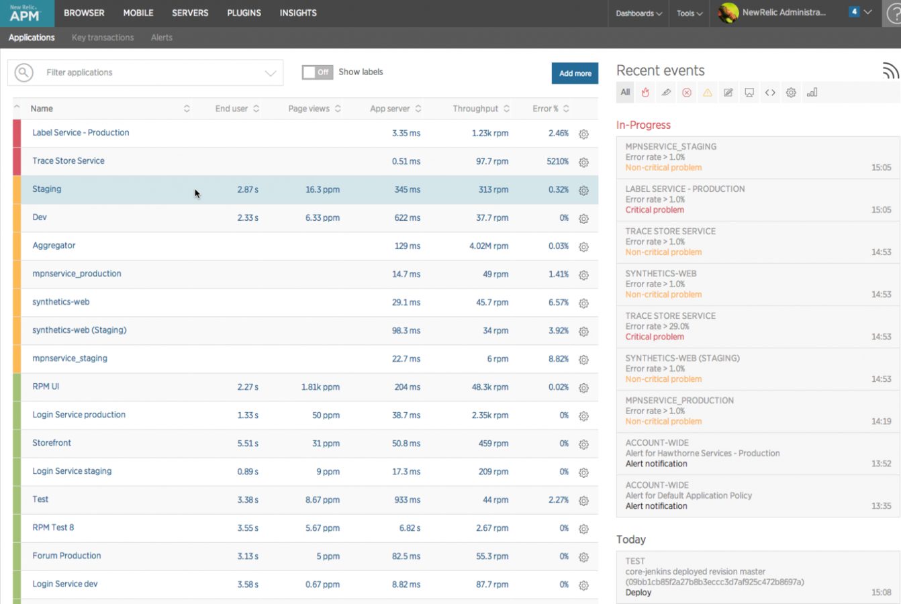Viewport: 901px width, 604px height.
Task: Sort the table by Name column arrows
Action: [187, 109]
